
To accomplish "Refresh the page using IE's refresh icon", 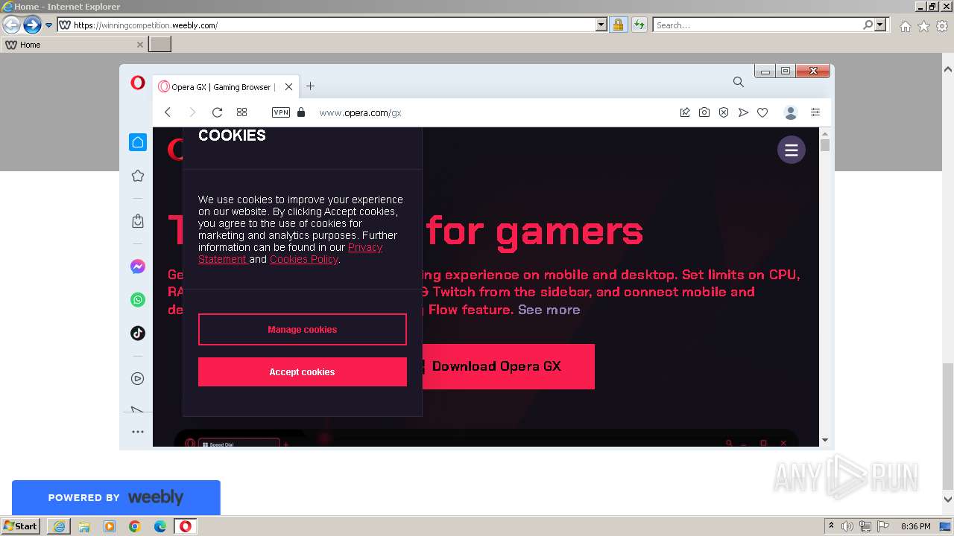I will coord(639,25).
